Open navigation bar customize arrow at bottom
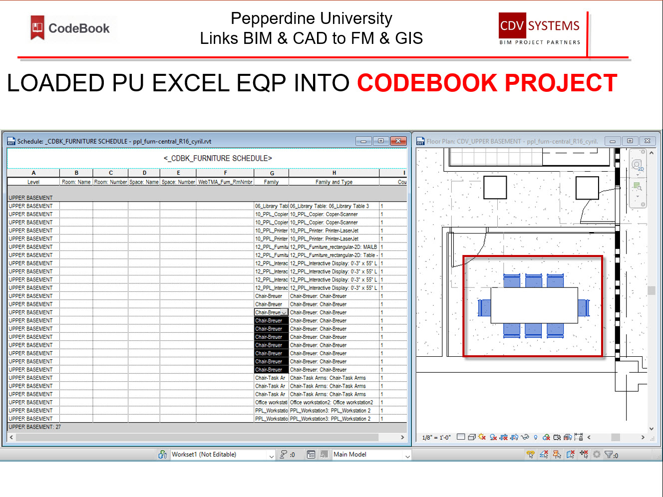The width and height of the screenshot is (663, 497). pyautogui.click(x=643, y=205)
